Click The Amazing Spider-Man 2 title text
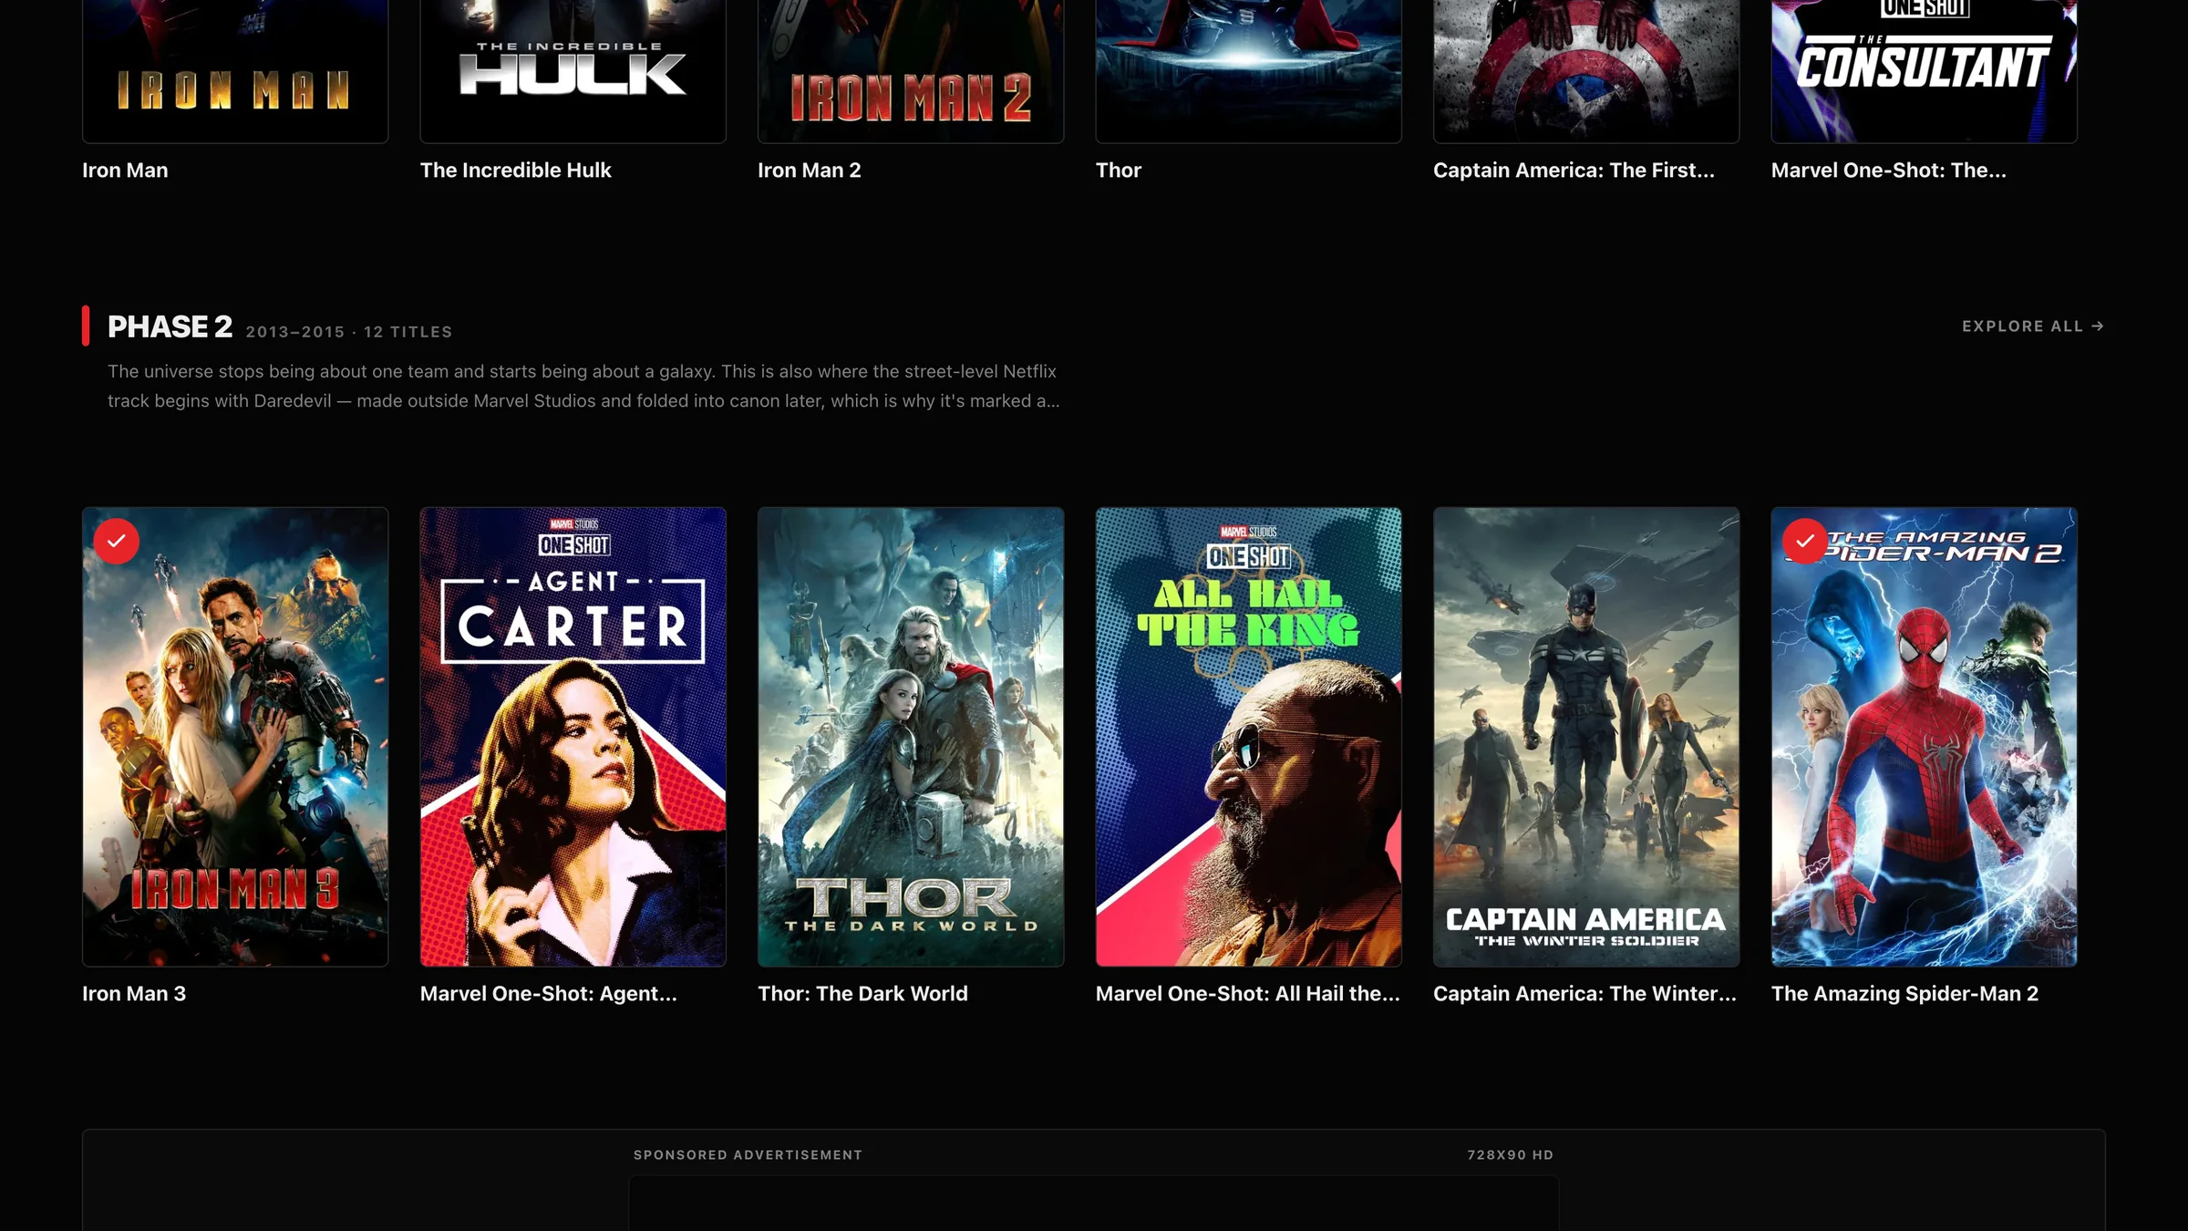This screenshot has width=2188, height=1231. click(1904, 994)
